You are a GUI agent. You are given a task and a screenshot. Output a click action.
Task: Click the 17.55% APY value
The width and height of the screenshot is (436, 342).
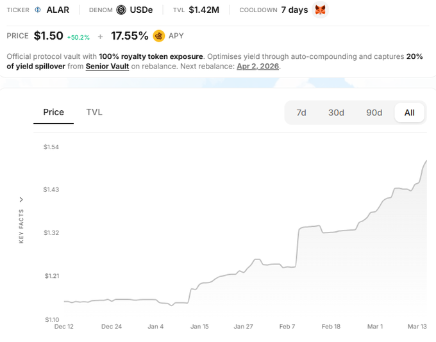[130, 36]
